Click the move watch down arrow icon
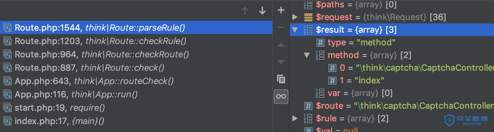This screenshot has width=494, height=132. click(281, 62)
